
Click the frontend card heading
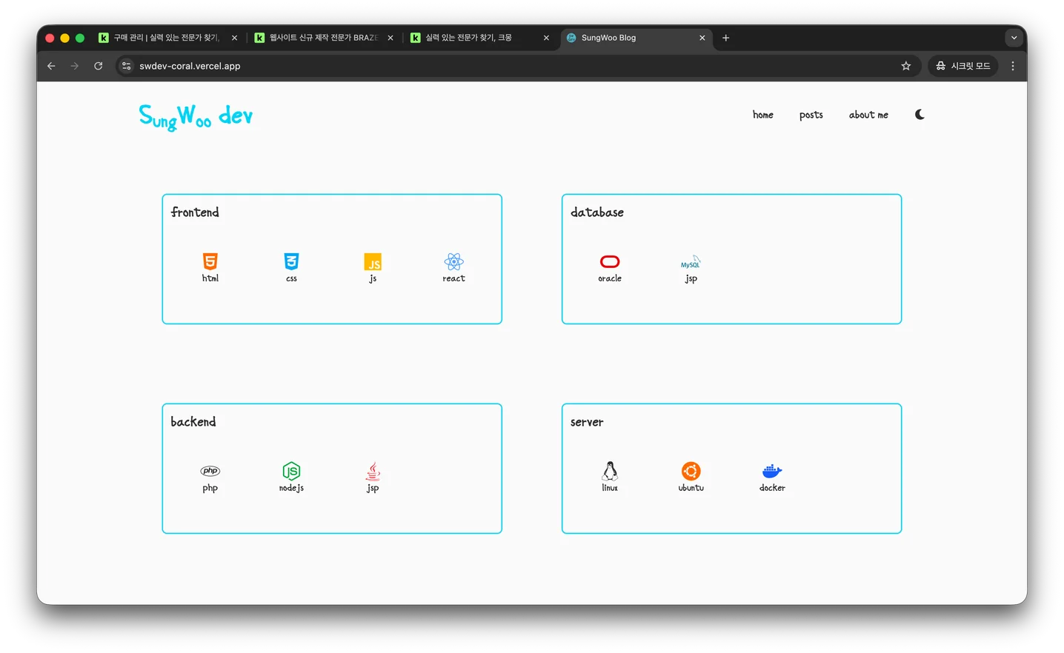click(195, 212)
